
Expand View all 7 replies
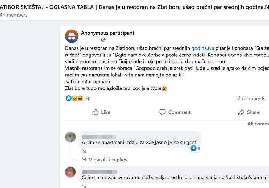[x=108, y=160]
